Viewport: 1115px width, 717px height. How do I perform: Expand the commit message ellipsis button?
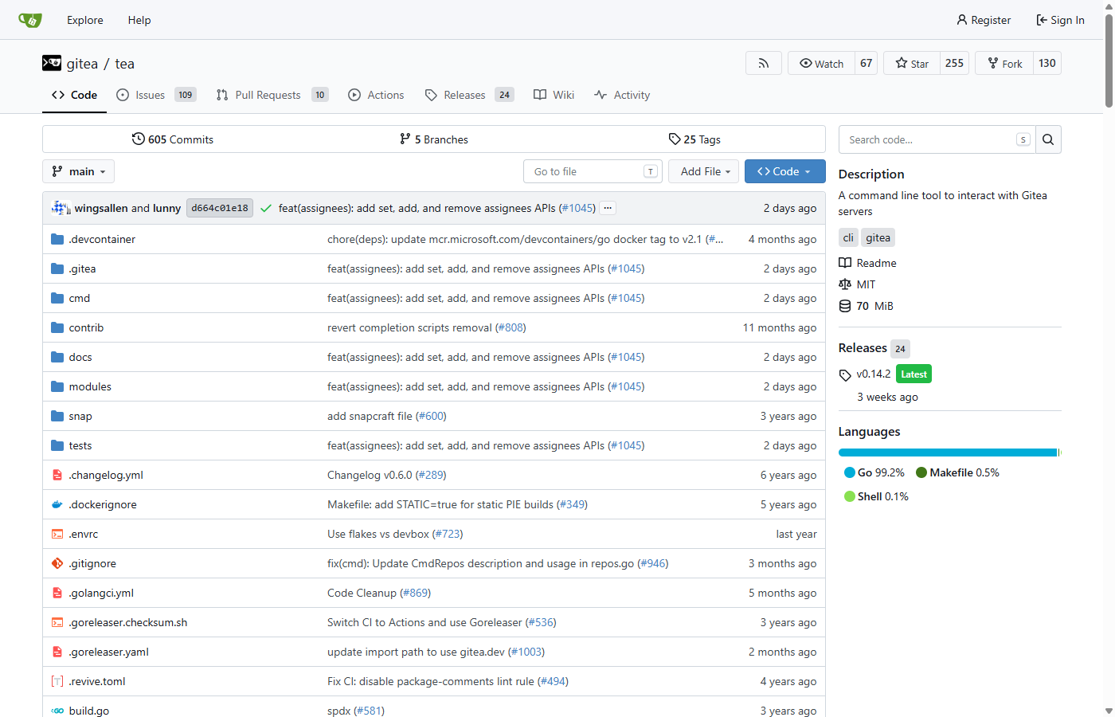[608, 208]
